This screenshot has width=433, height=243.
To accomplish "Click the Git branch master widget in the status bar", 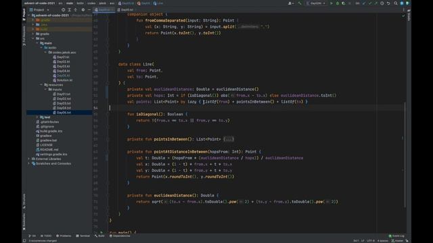I will click(397, 241).
